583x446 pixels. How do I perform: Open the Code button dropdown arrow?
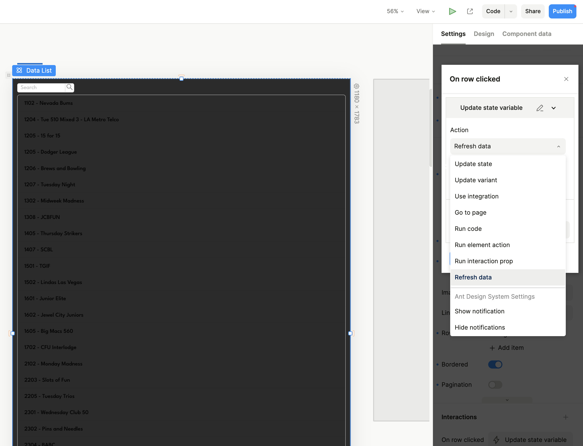click(511, 11)
